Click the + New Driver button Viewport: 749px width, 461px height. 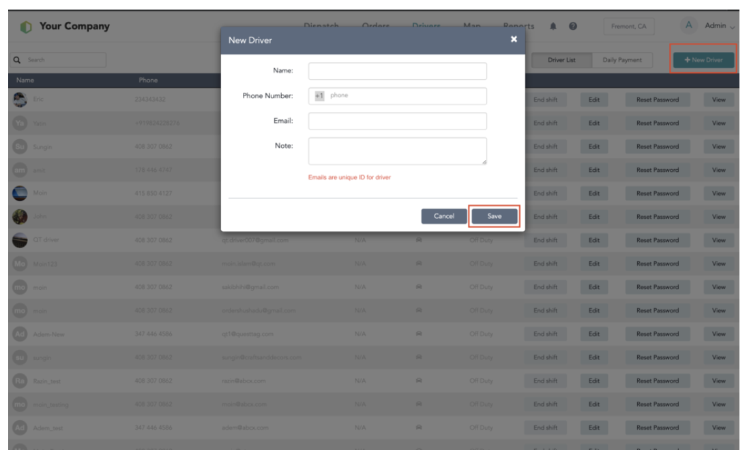tap(703, 60)
